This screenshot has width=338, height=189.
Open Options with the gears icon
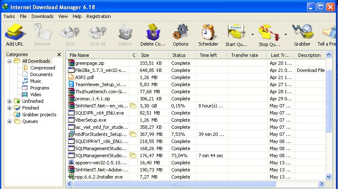(181, 32)
